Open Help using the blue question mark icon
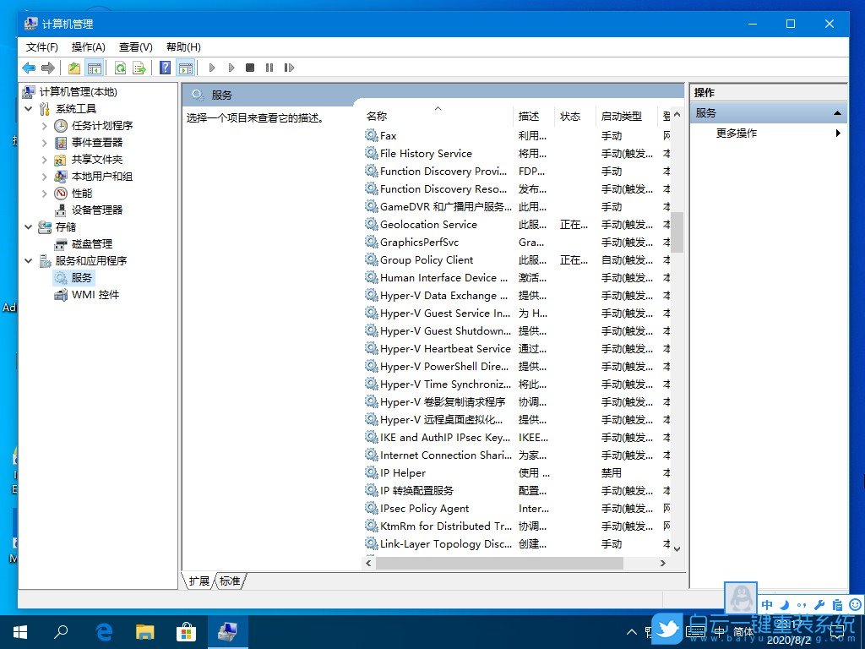This screenshot has height=649, width=865. pos(166,68)
